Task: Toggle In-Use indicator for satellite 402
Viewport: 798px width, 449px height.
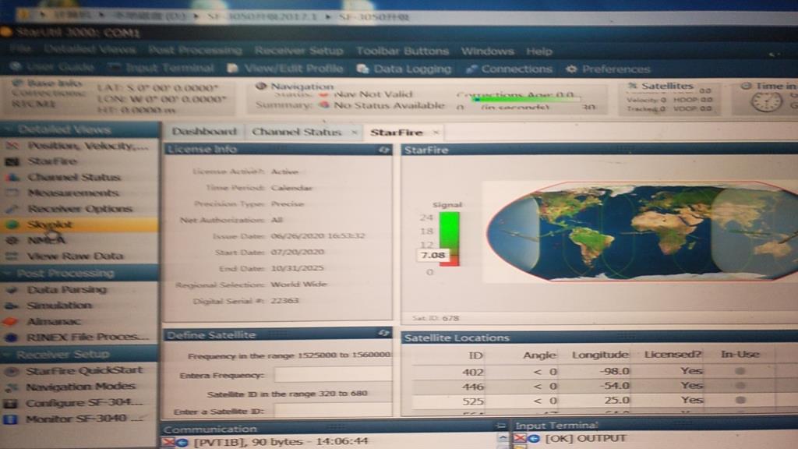Action: pos(739,372)
